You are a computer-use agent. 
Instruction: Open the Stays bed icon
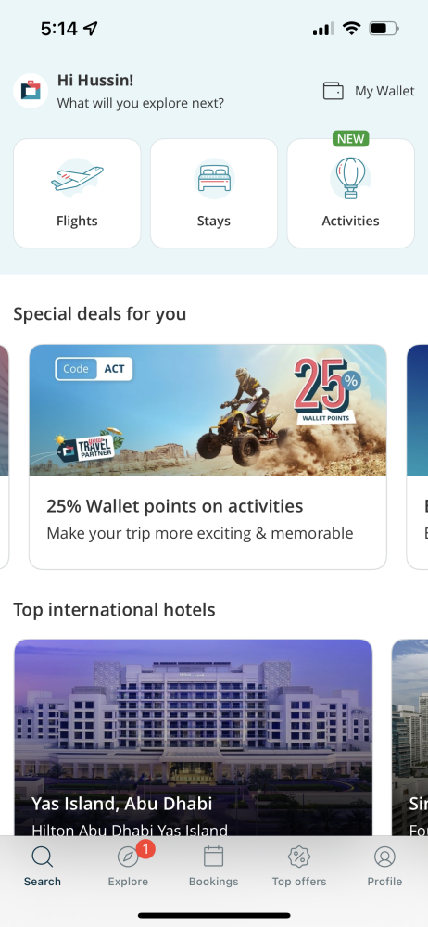coord(214,179)
